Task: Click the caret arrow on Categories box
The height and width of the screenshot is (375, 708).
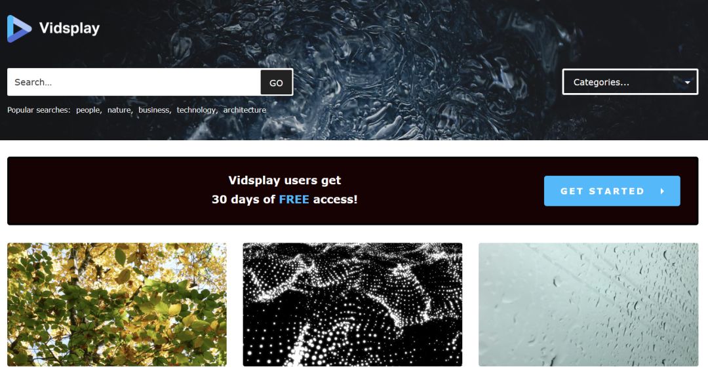Action: (x=687, y=82)
